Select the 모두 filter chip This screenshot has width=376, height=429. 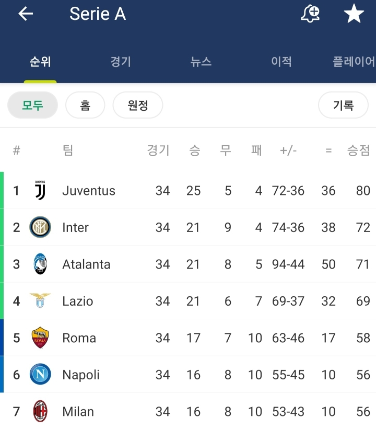pos(32,106)
